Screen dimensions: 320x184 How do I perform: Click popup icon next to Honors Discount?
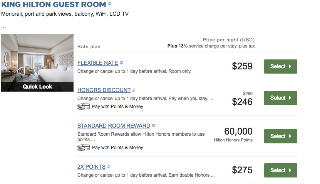tap(134, 90)
